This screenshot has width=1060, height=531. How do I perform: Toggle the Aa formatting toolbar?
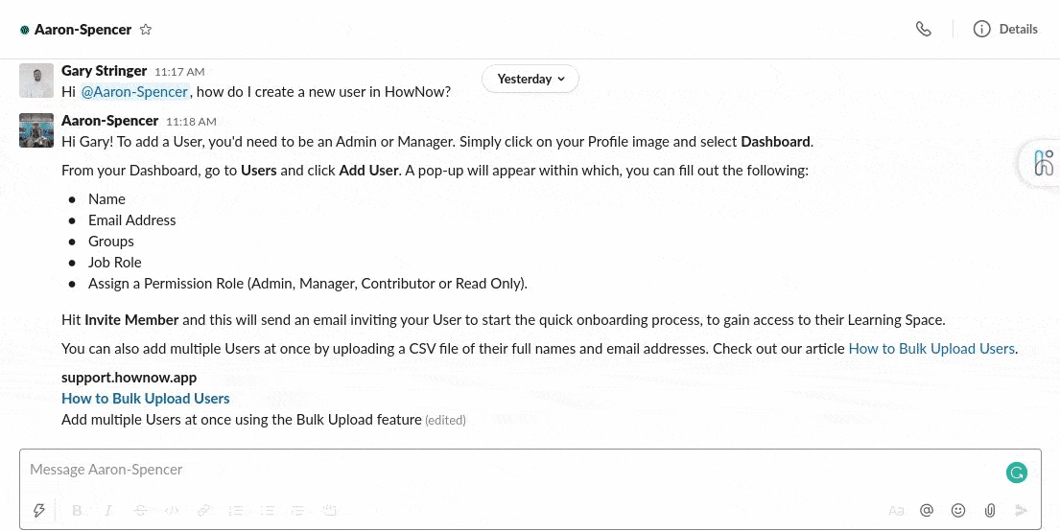(896, 511)
